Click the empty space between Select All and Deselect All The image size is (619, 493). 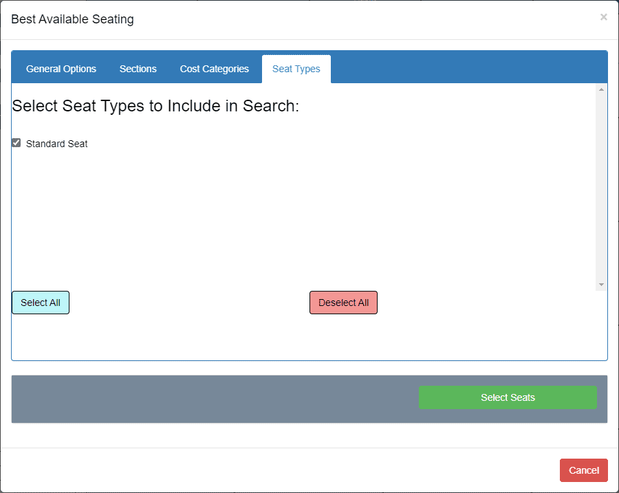[190, 303]
